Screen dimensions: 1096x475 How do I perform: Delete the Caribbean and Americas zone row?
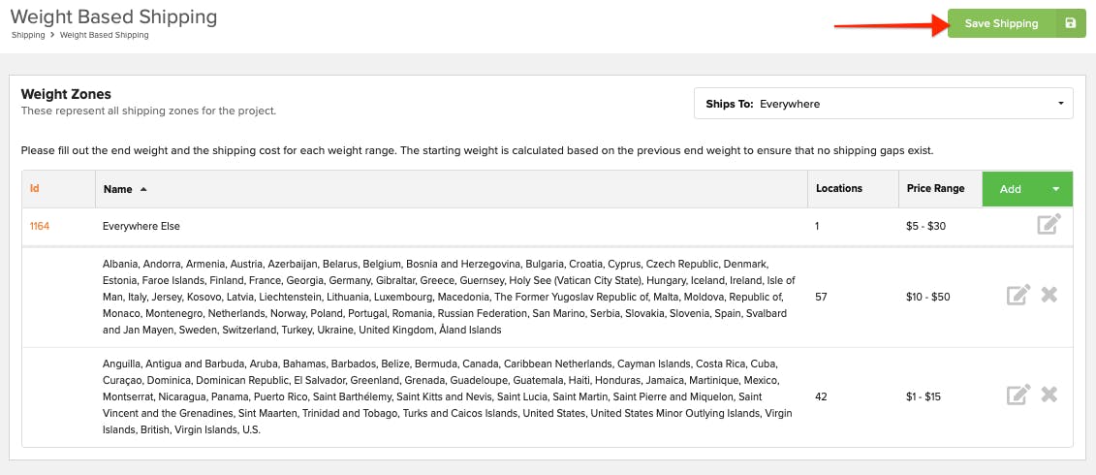pos(1049,395)
